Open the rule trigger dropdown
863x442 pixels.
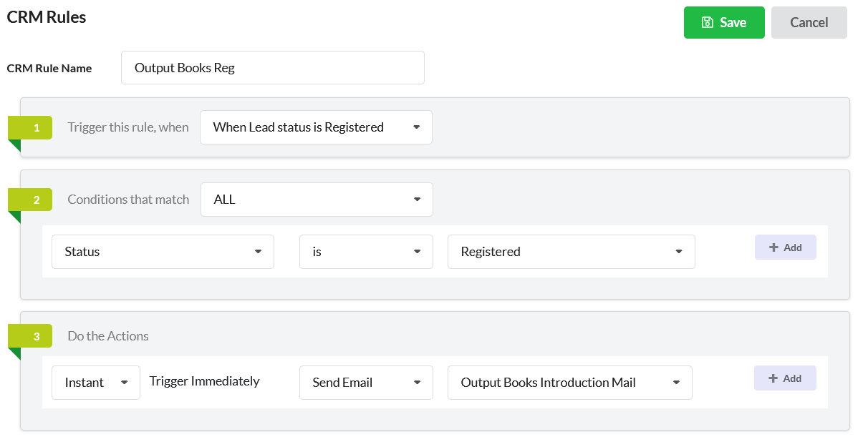316,127
